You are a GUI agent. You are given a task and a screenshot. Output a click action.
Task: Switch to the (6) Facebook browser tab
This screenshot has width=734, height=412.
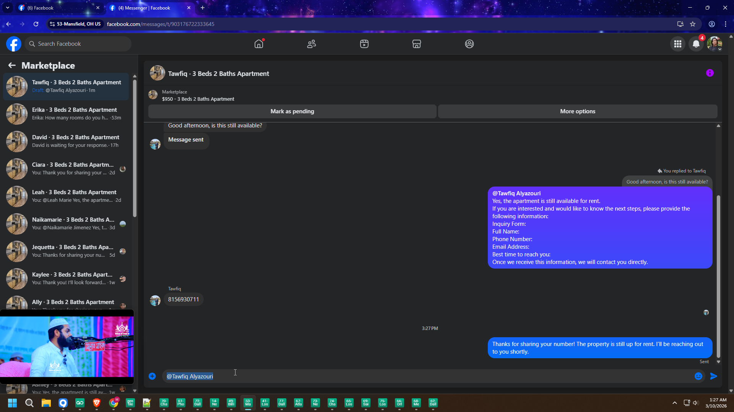(57, 8)
